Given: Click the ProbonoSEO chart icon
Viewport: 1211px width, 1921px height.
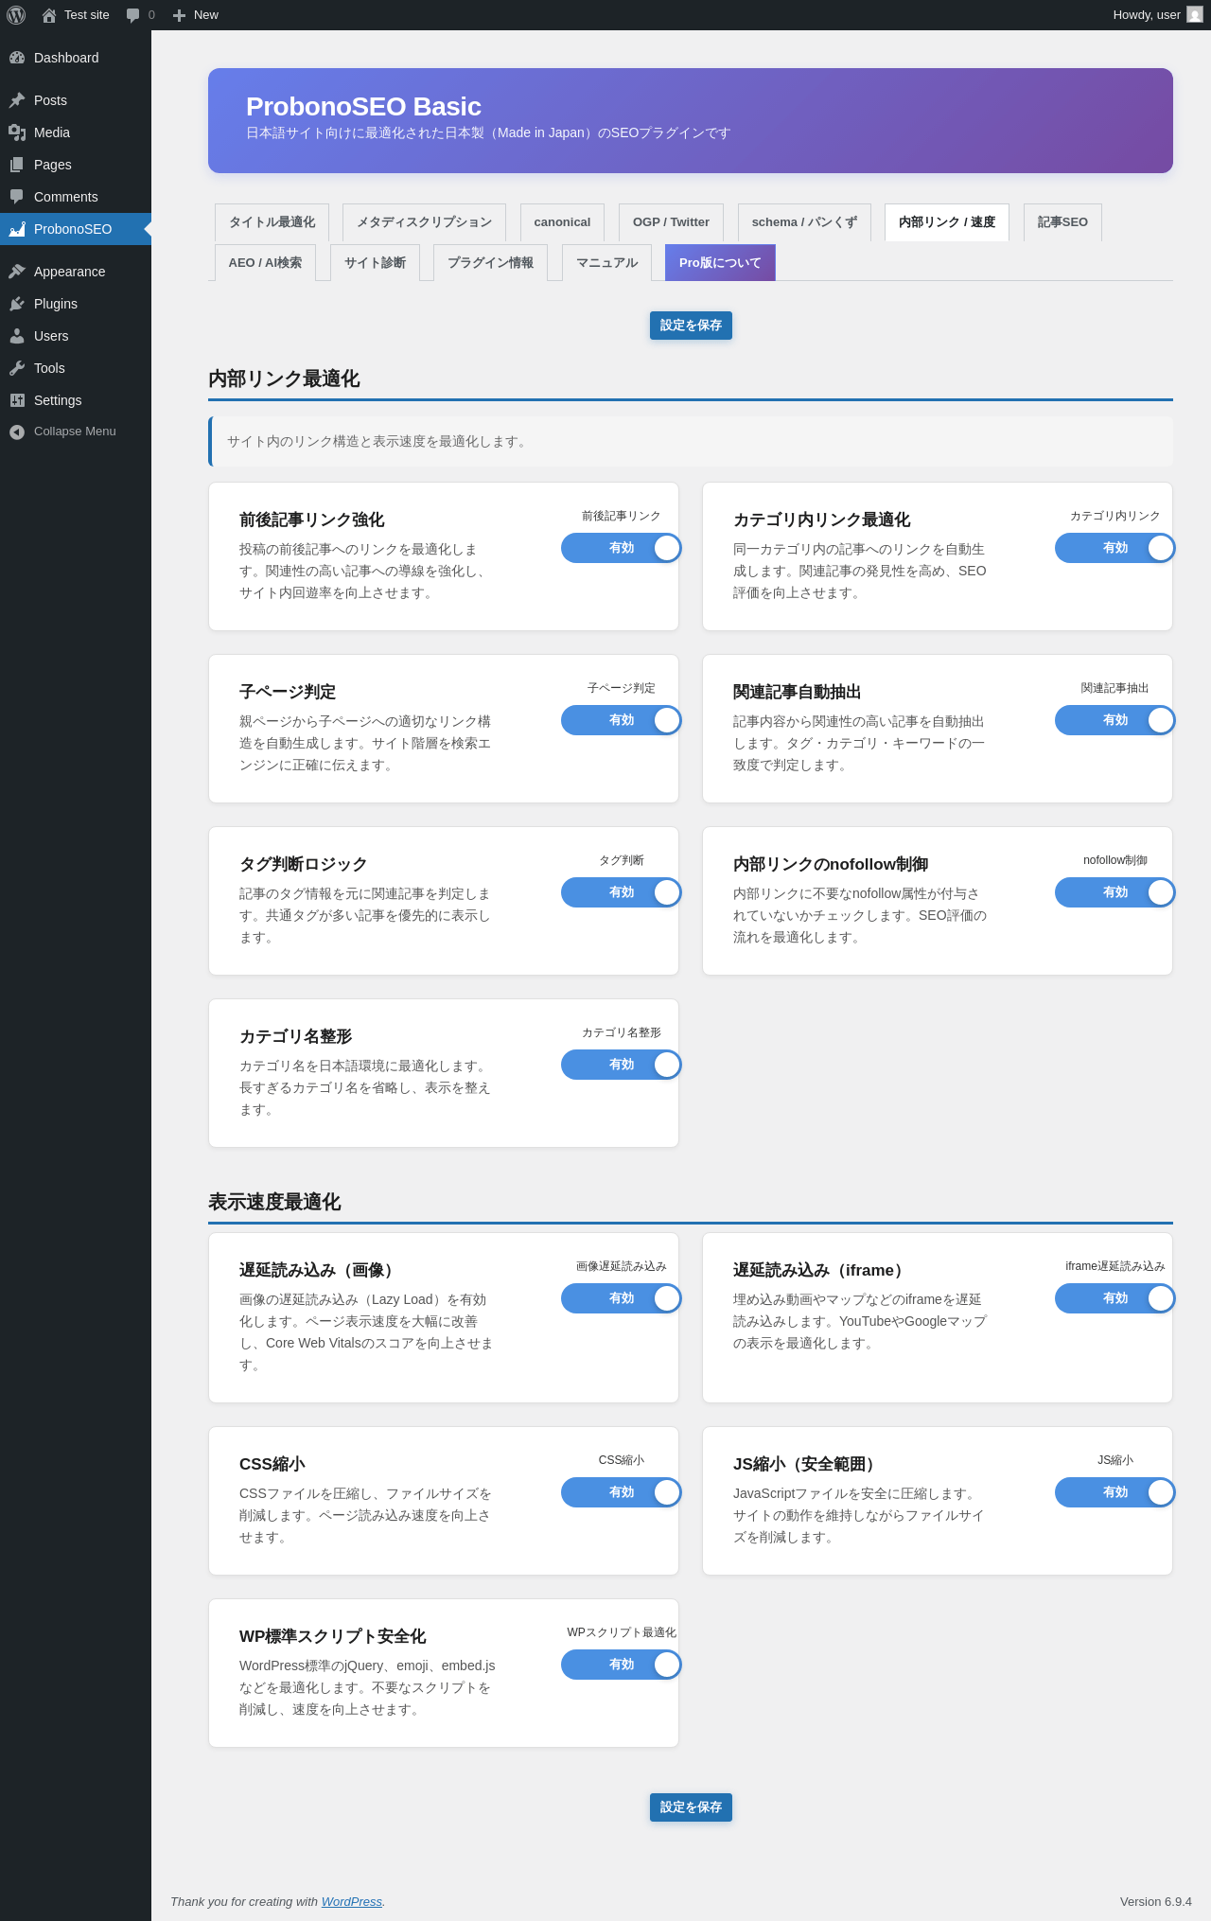Looking at the screenshot, I should (x=17, y=229).
